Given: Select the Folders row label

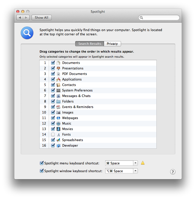Looking at the screenshot, I should [68, 101].
